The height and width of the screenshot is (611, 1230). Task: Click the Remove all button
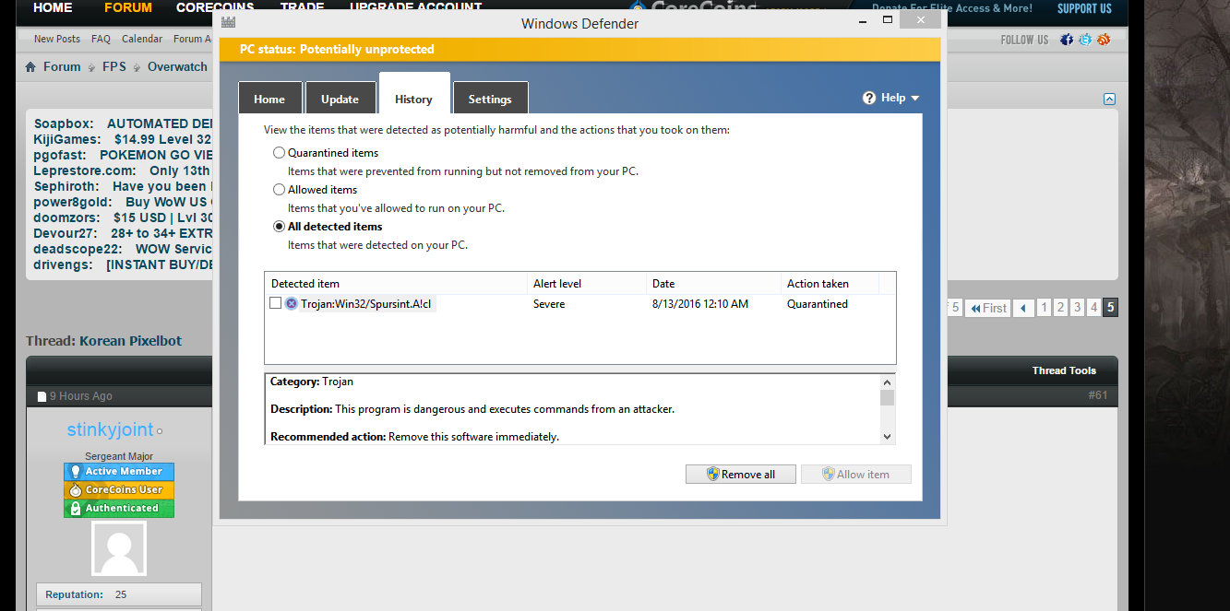[741, 474]
